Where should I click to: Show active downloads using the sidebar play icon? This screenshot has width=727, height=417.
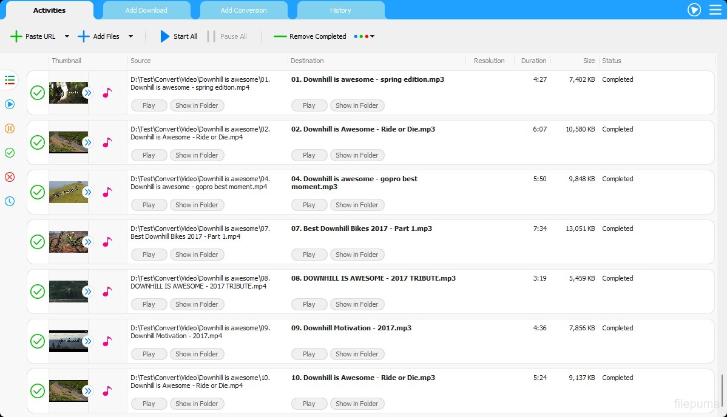tap(10, 104)
